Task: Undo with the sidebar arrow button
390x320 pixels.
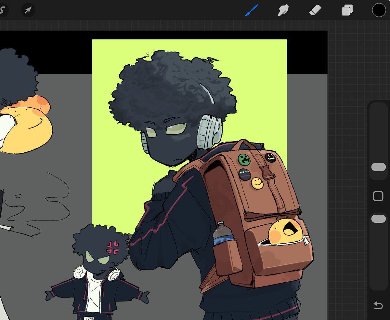Action: tap(378, 305)
